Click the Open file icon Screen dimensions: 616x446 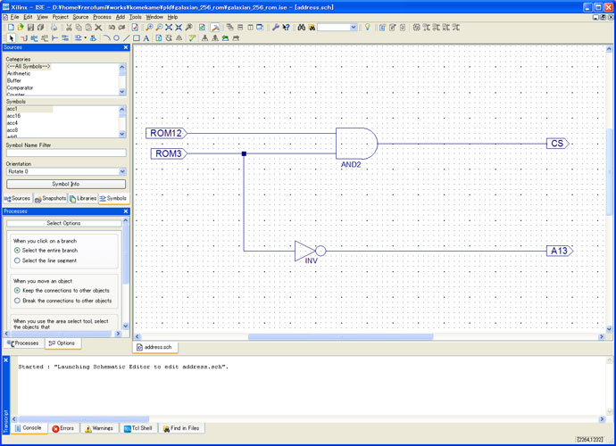[x=21, y=27]
